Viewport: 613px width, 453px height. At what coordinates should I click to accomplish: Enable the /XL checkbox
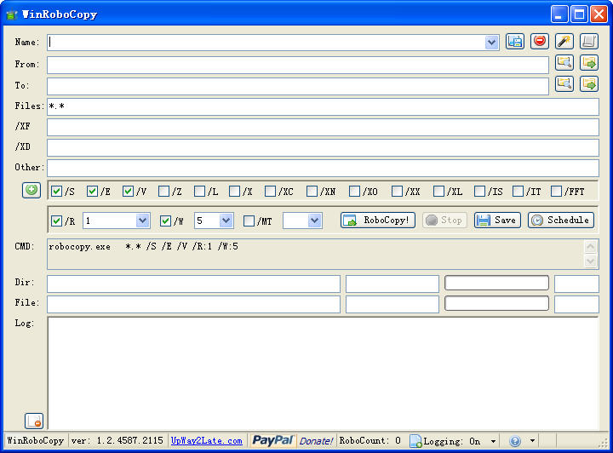click(x=439, y=191)
